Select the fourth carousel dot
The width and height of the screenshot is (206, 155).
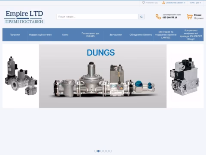click(x=105, y=151)
